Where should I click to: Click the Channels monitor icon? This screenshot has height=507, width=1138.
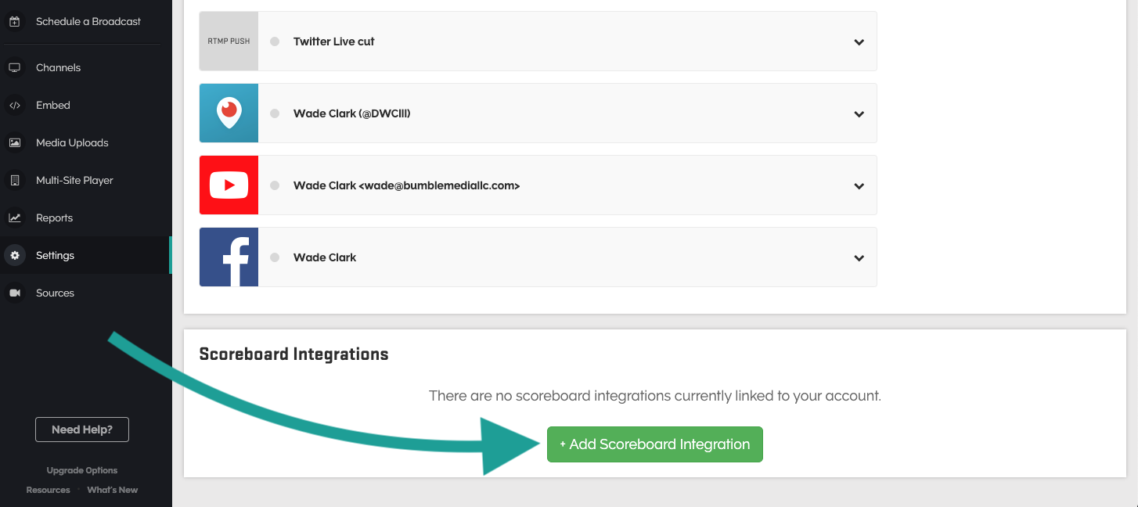pyautogui.click(x=14, y=68)
